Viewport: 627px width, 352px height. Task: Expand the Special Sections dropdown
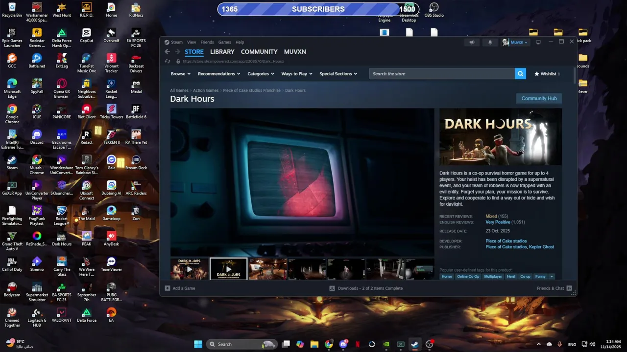338,74
